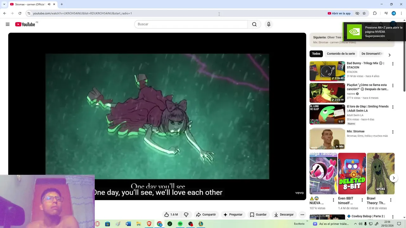Open Opera browser from the taskbar
This screenshot has width=406, height=228.
point(97,224)
